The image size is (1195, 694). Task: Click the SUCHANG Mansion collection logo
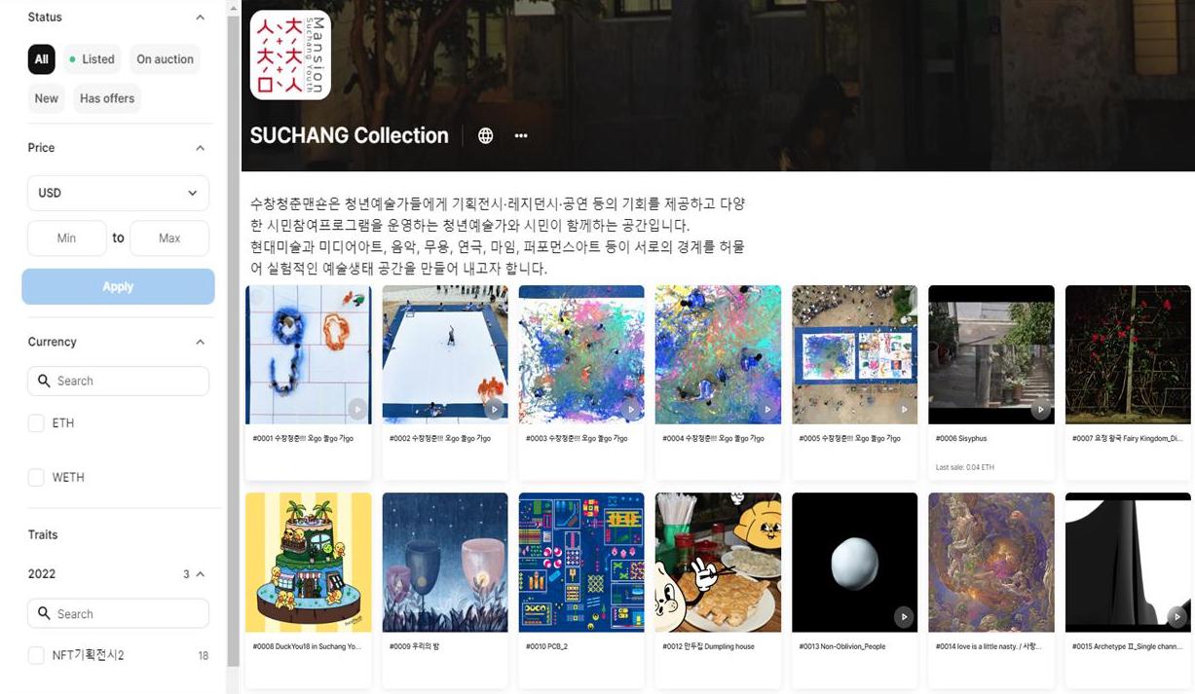[x=290, y=55]
